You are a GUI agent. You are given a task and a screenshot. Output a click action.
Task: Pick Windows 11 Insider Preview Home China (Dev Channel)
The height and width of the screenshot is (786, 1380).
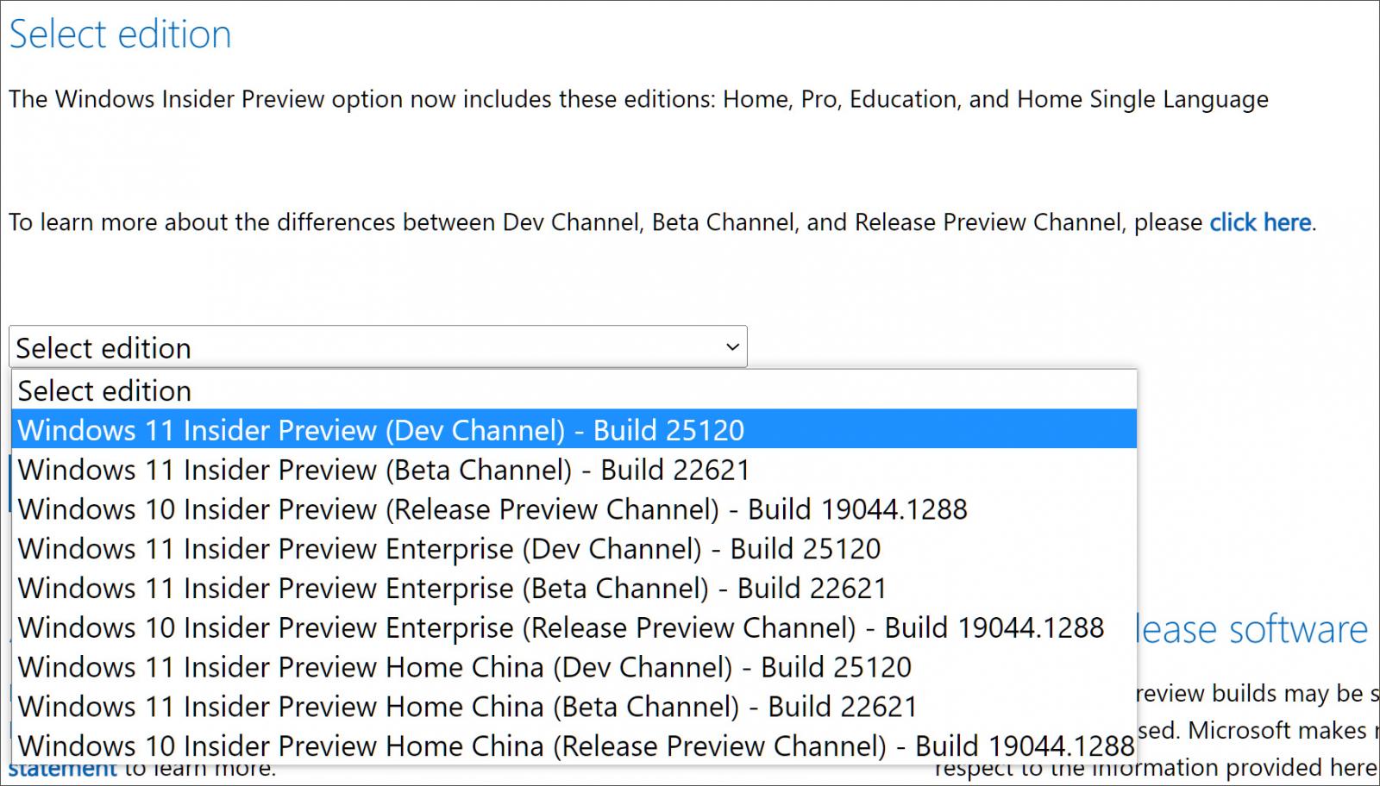click(x=574, y=667)
